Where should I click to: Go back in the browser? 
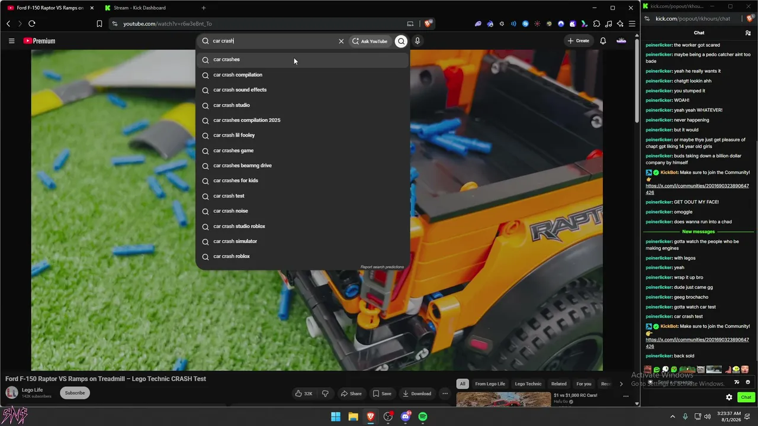point(8,24)
